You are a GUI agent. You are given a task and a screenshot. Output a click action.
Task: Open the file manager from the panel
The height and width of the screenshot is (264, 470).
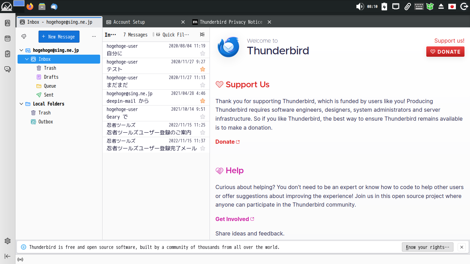[x=42, y=6]
